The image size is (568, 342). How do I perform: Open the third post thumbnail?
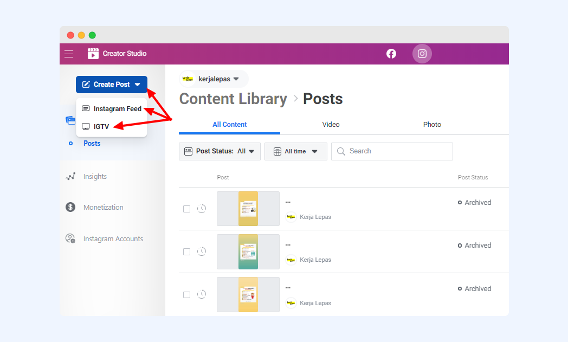pyautogui.click(x=248, y=294)
